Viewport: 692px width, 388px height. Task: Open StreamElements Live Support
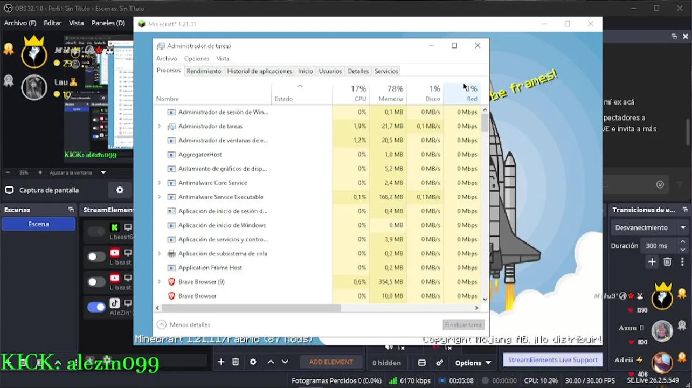tap(552, 360)
